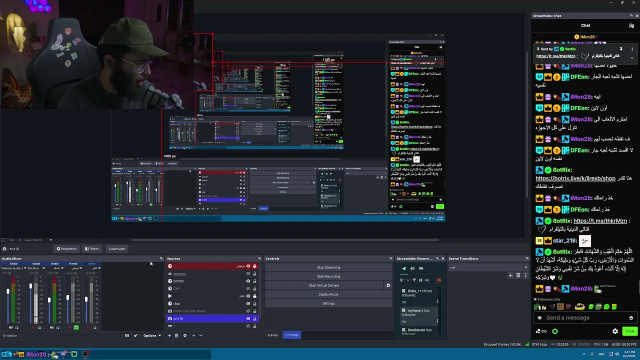Open Properties for the zv e10 source
Screen dimensions: 640x360
tap(66, 248)
